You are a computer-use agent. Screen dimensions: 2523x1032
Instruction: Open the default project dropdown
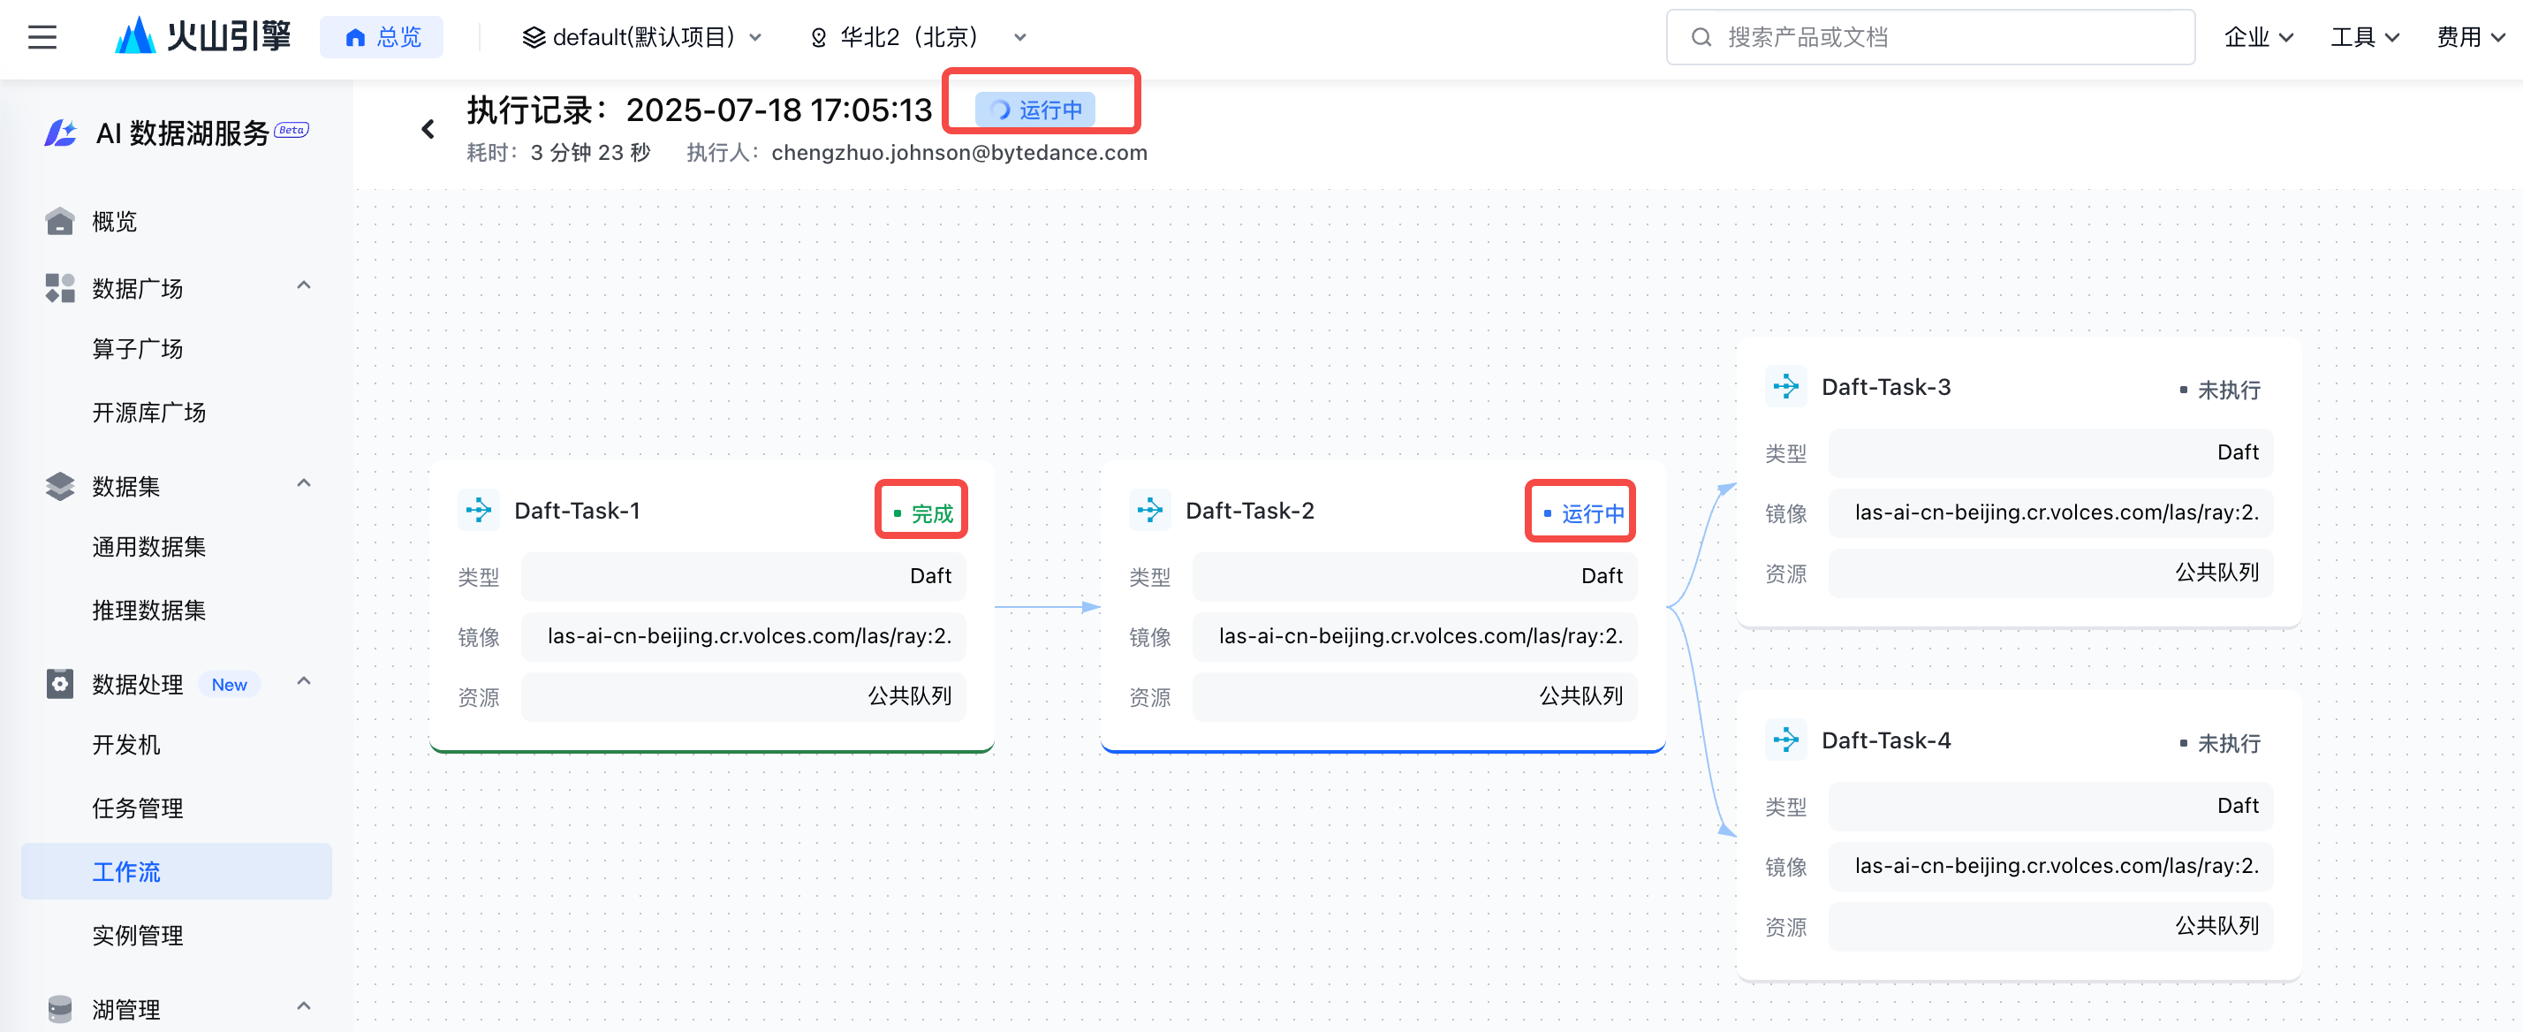pyautogui.click(x=642, y=37)
